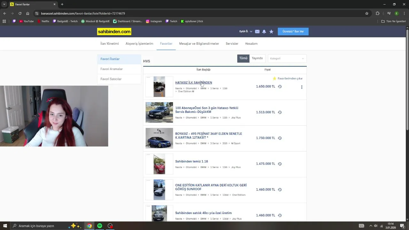This screenshot has width=409, height=230.
Task: Click the red BMW Sahibinden temiz thumbnail
Action: [x=159, y=164]
